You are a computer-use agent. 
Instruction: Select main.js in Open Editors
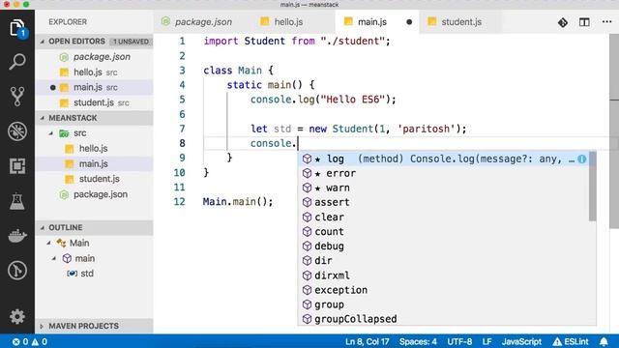[95, 87]
